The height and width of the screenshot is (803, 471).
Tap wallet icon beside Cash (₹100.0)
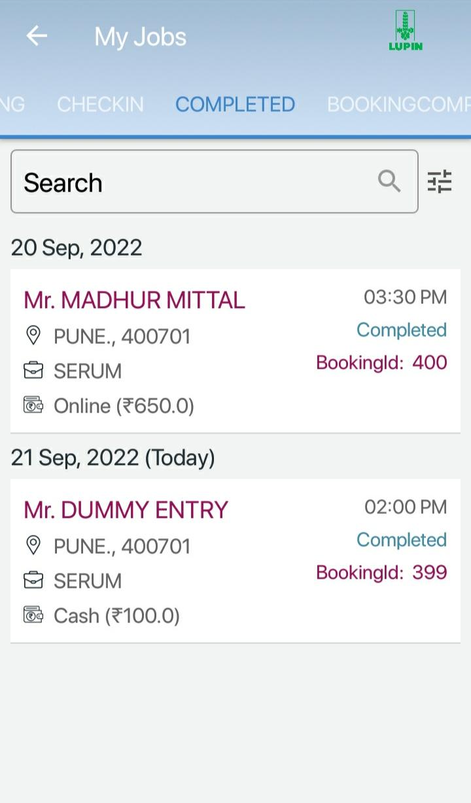[x=33, y=615]
